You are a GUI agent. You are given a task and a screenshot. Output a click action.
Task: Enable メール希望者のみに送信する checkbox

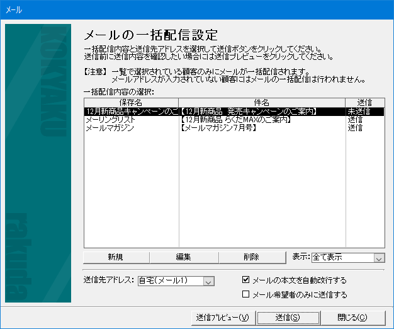point(247,294)
